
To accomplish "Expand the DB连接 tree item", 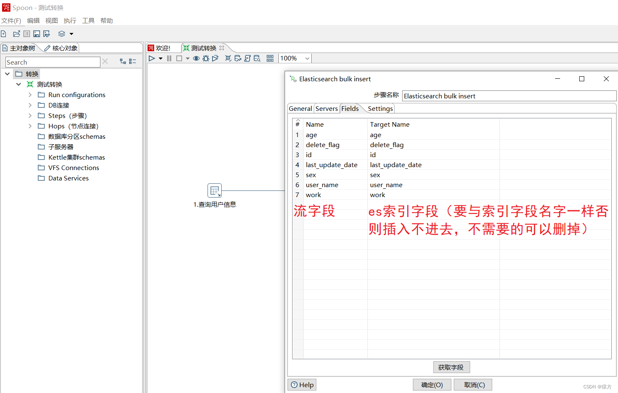I will 30,105.
